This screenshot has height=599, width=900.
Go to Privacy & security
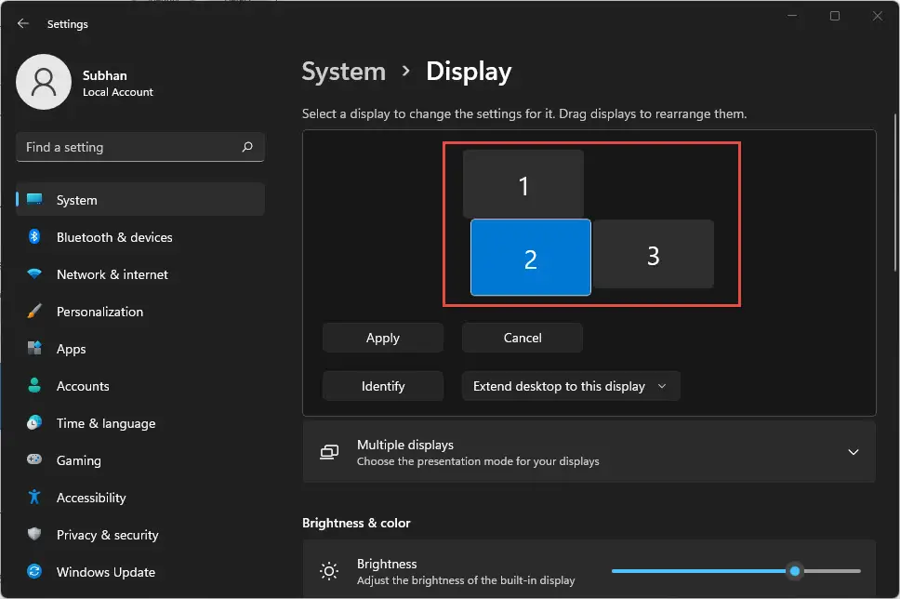tap(107, 535)
